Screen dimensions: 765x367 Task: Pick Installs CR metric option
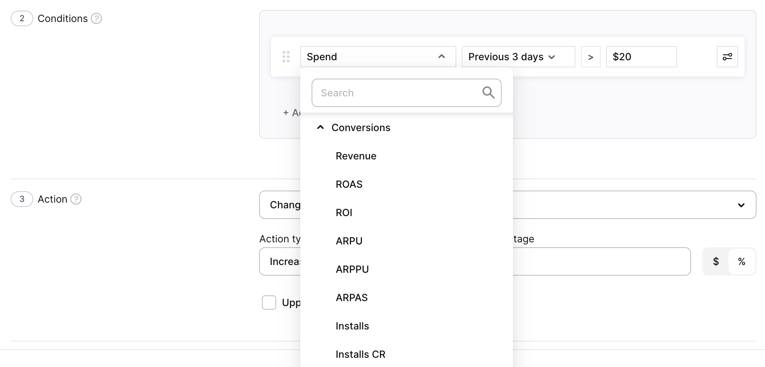(360, 354)
